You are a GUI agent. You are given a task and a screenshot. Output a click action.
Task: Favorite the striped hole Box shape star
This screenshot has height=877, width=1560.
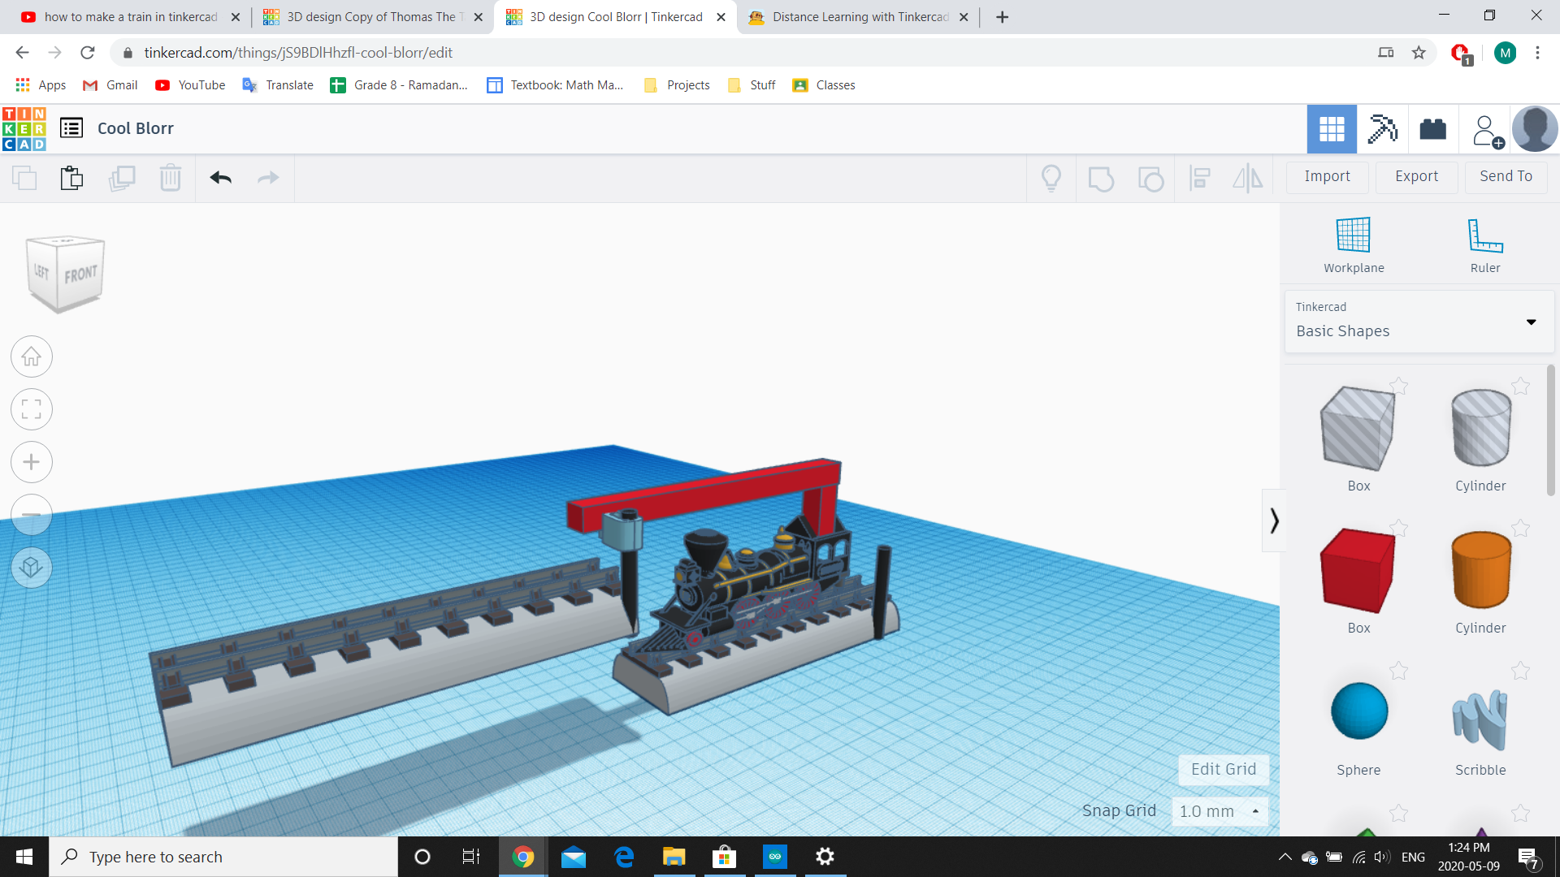click(x=1398, y=387)
